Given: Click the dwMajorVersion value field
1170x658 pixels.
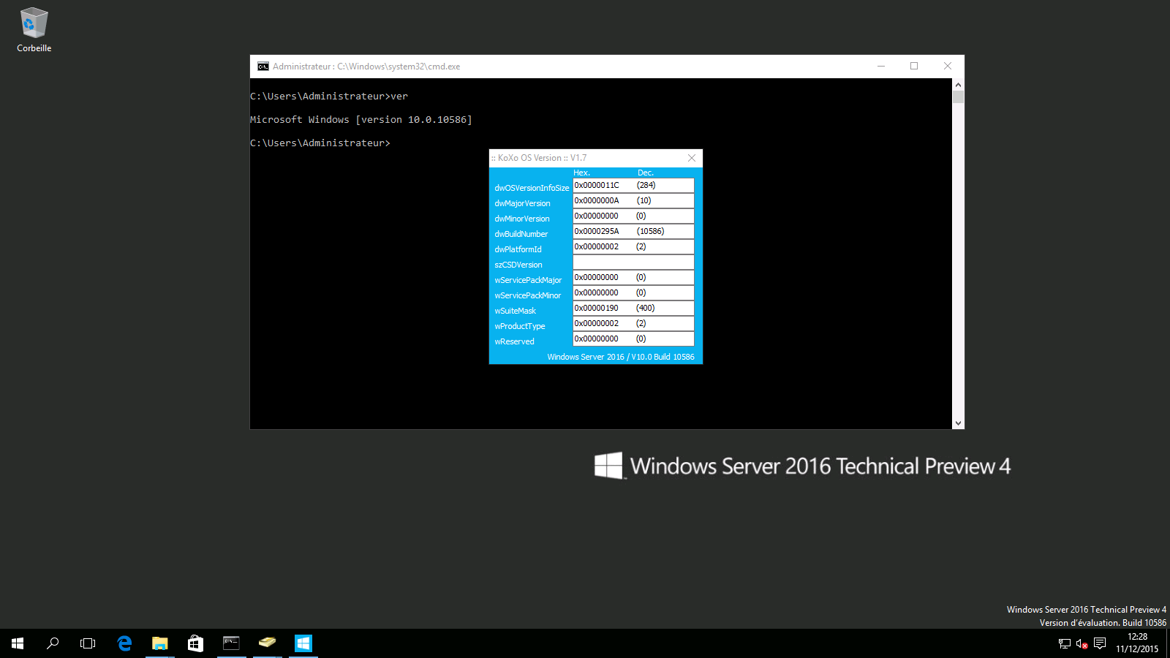Looking at the screenshot, I should click(633, 201).
